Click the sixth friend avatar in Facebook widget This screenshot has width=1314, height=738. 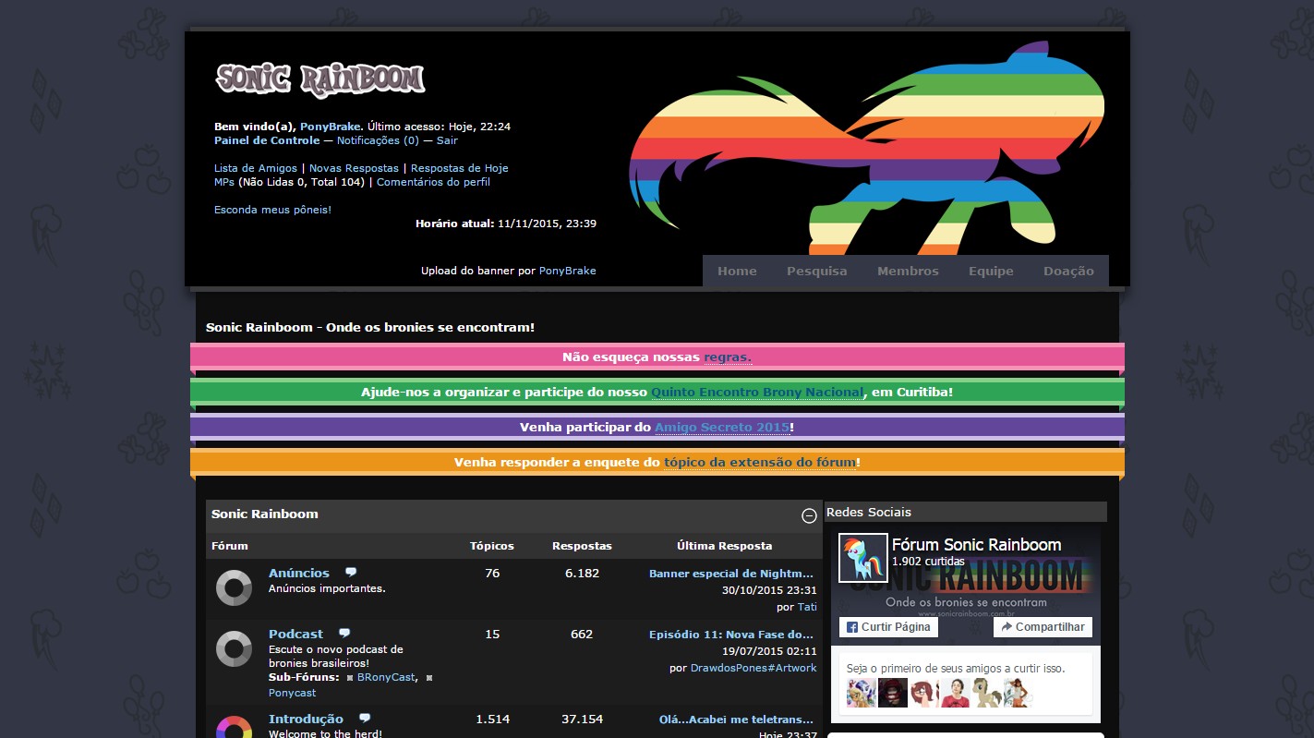pyautogui.click(x=1017, y=693)
